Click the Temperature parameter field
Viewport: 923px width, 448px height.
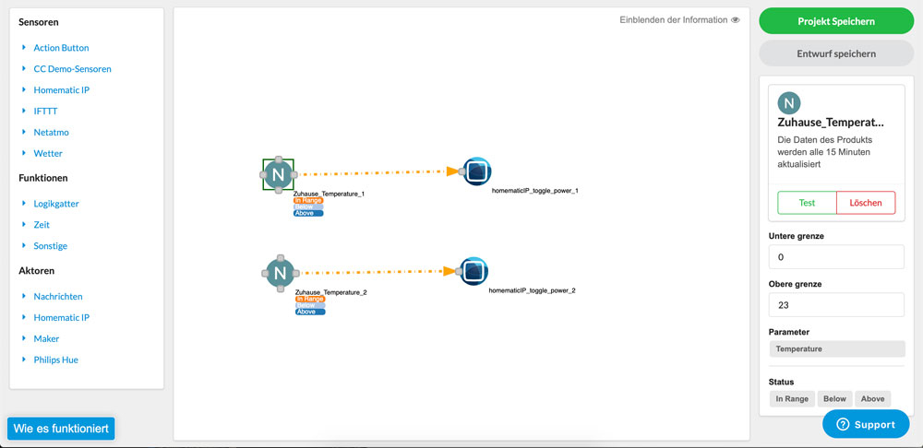point(836,348)
